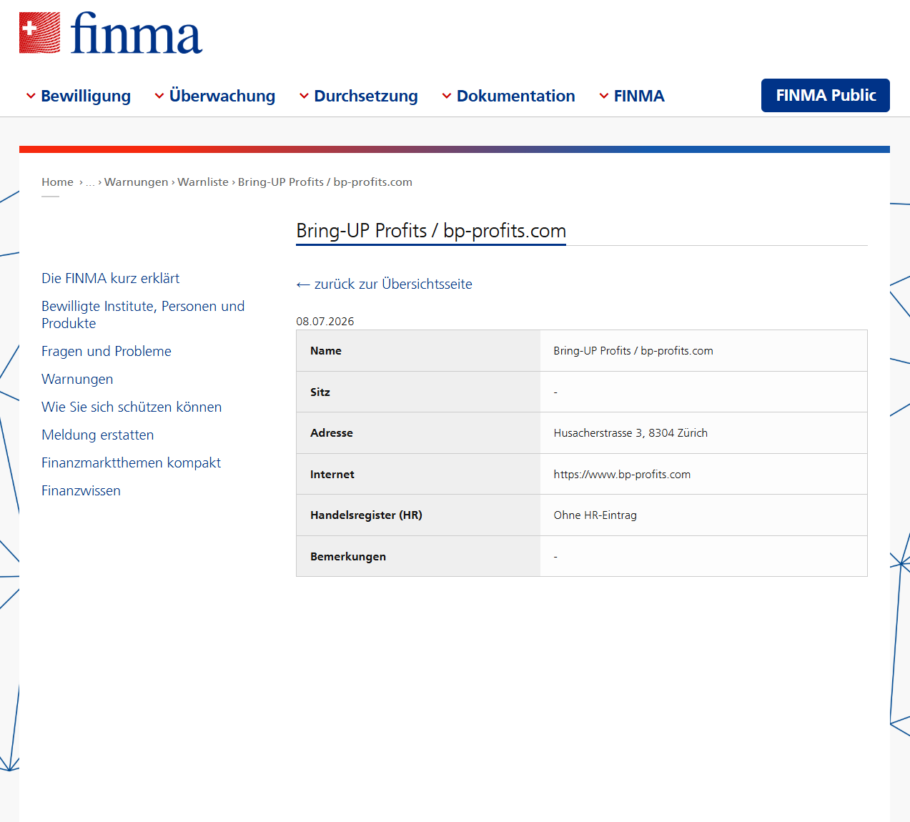Click the date 08.07.2026

tap(325, 322)
